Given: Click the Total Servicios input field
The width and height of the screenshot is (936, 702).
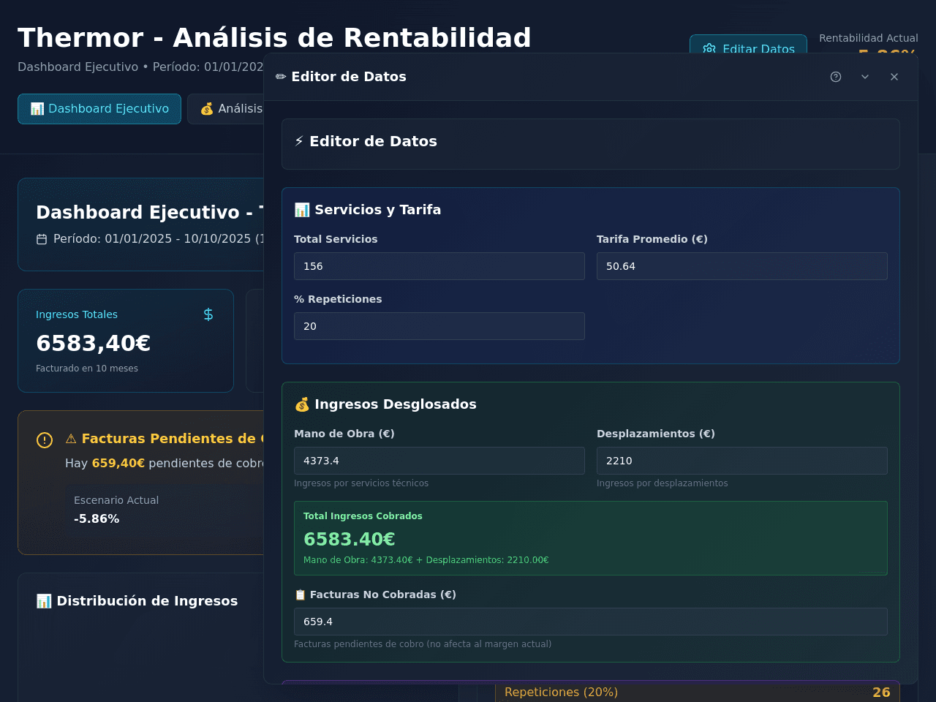Looking at the screenshot, I should 439,266.
